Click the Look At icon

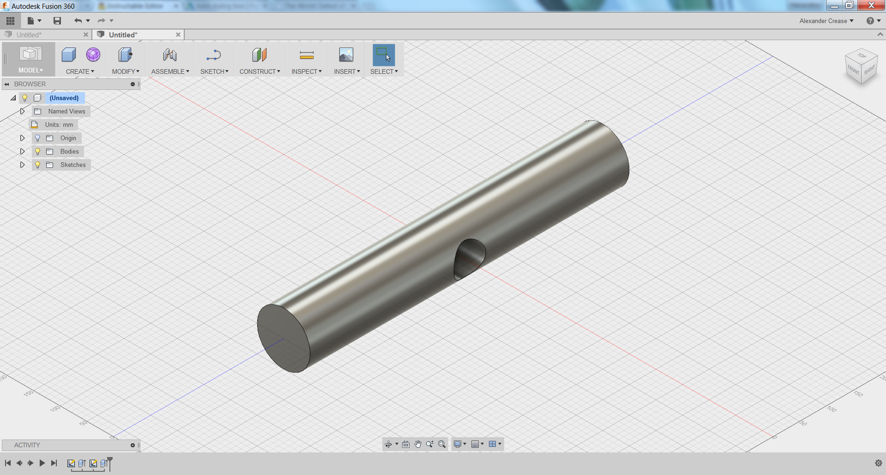pos(406,444)
